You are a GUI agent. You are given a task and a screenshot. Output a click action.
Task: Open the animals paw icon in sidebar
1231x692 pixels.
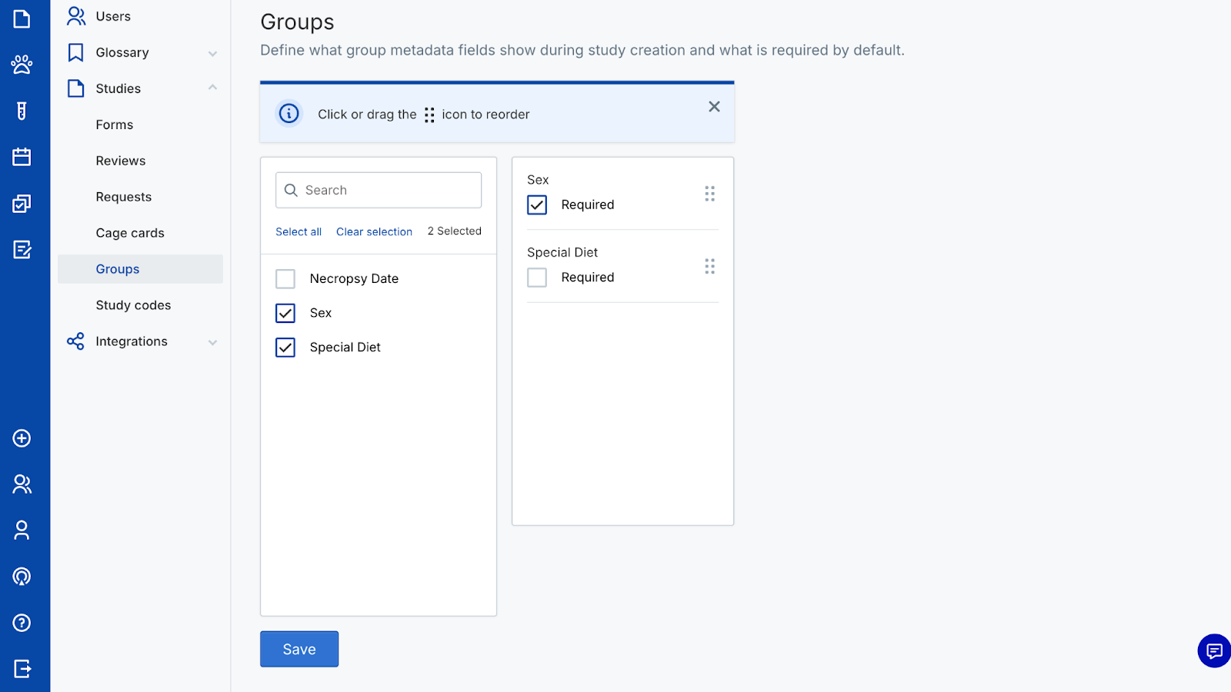[22, 65]
